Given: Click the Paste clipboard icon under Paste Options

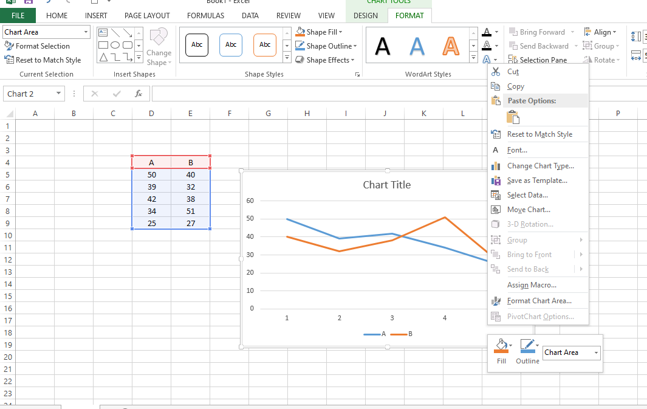Looking at the screenshot, I should tap(513, 117).
